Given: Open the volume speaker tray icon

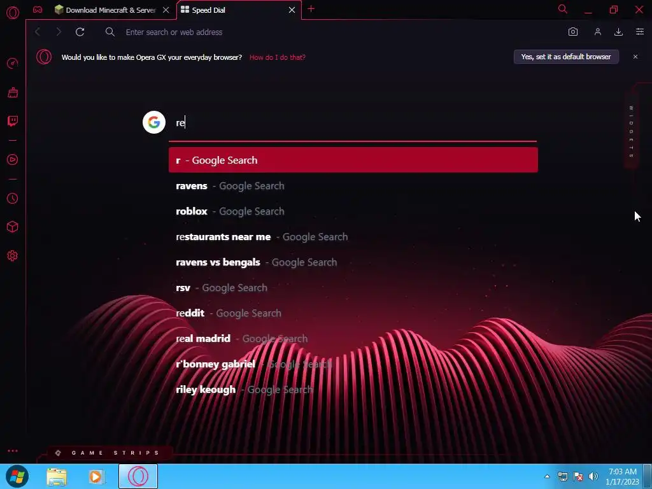Looking at the screenshot, I should (593, 476).
